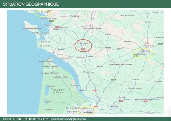Click the Le Porge label
171x121 pixels.
point(48,110)
